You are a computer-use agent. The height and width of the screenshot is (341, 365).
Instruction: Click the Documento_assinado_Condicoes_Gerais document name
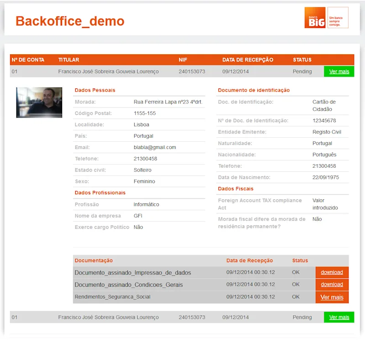129,285
